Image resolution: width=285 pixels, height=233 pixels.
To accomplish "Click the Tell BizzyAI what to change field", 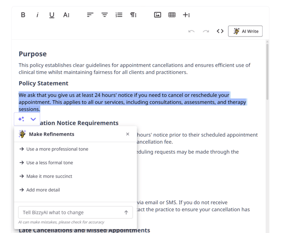I will click(x=70, y=212).
